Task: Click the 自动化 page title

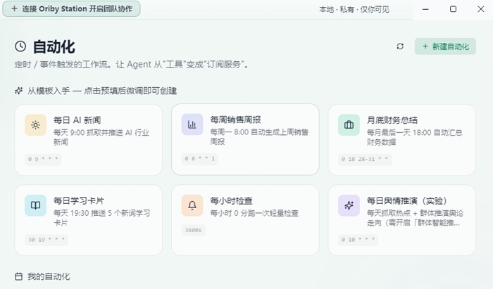Action: pos(54,46)
